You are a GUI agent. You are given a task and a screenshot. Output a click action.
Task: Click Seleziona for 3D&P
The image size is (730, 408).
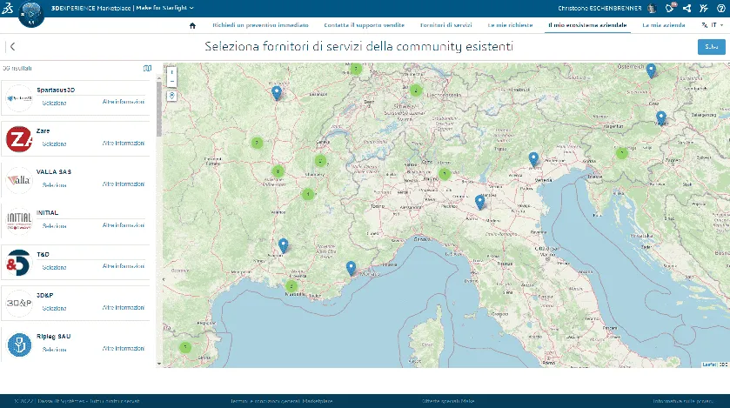click(54, 309)
